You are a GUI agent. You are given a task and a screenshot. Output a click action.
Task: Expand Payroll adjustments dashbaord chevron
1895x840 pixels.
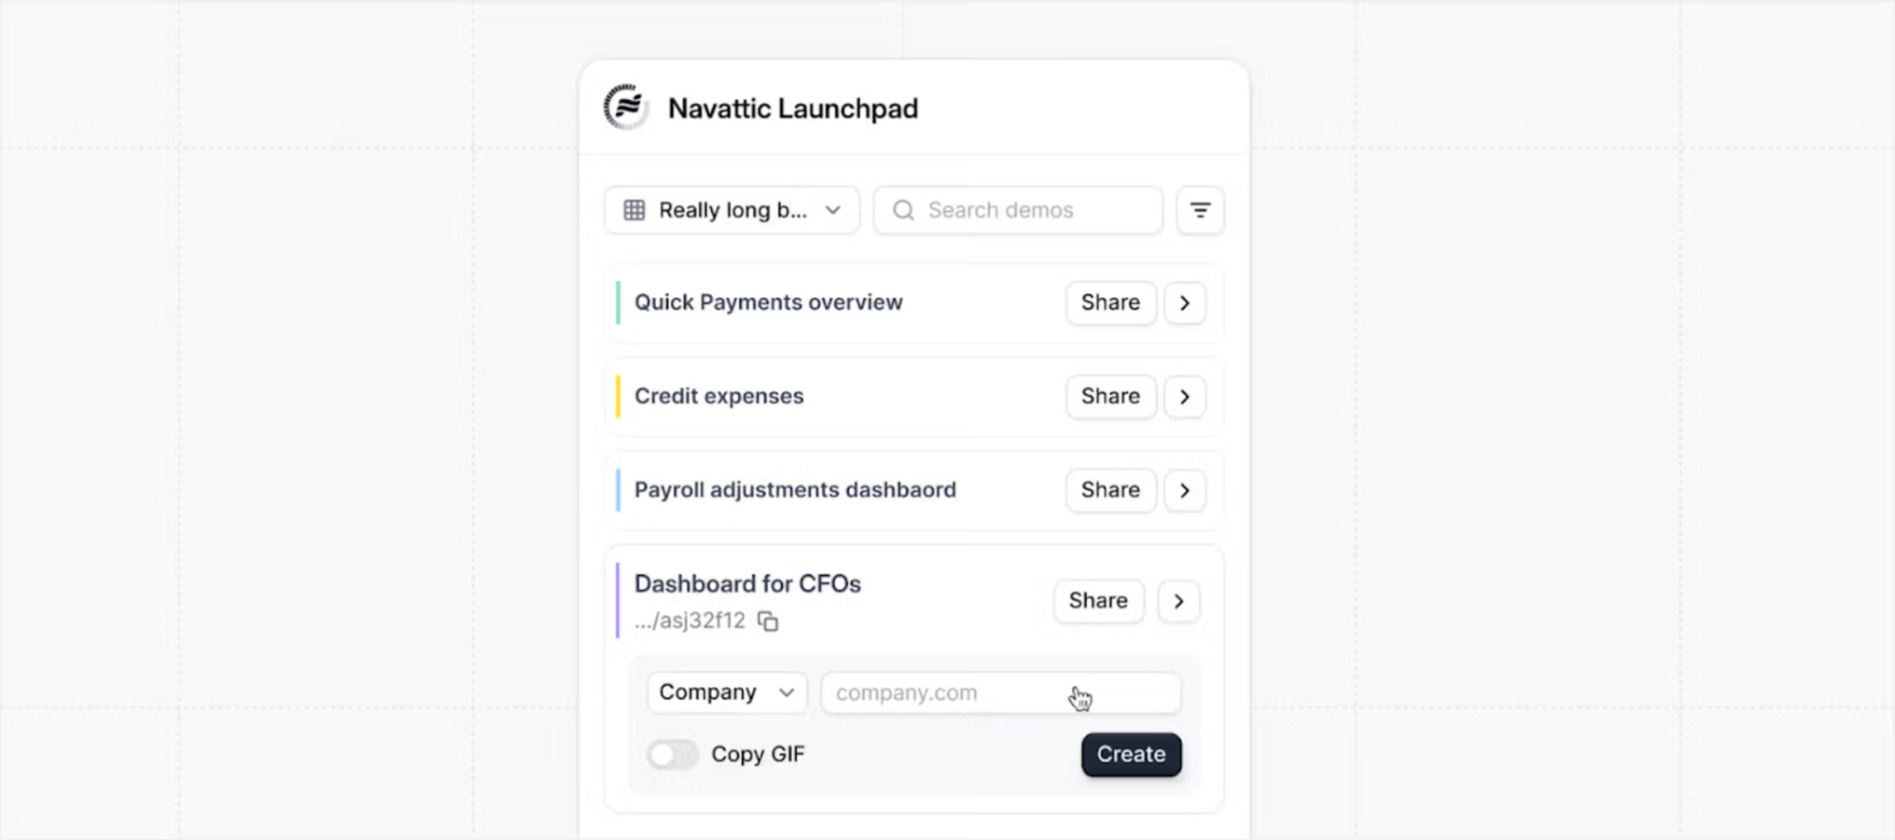click(x=1184, y=491)
